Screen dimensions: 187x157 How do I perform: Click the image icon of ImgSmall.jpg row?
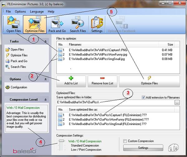pos(60,59)
